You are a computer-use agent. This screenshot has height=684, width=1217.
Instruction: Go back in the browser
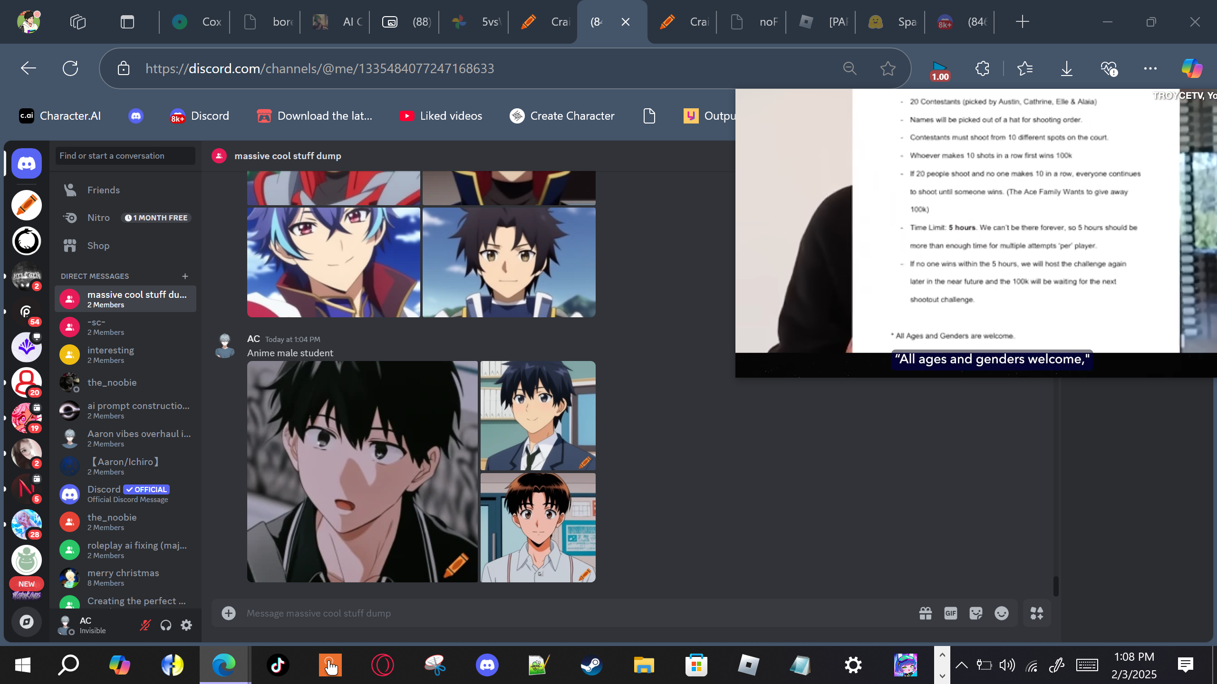[29, 68]
